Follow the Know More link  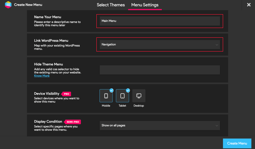(x=42, y=76)
